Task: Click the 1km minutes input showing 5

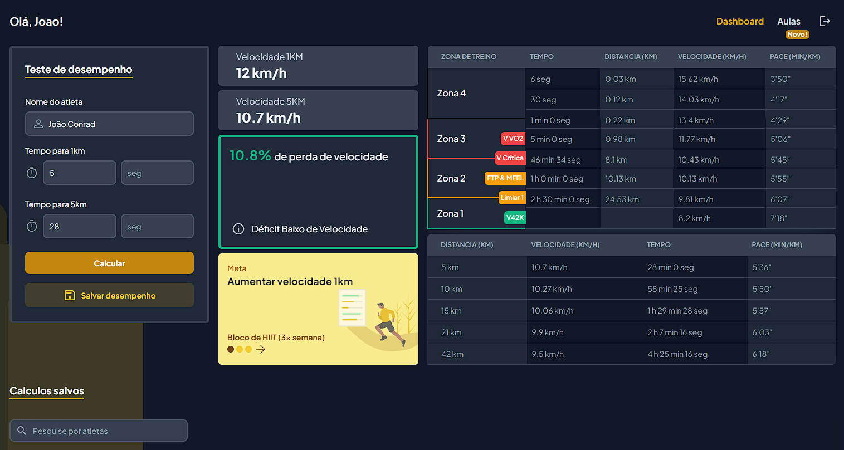Action: pos(80,173)
